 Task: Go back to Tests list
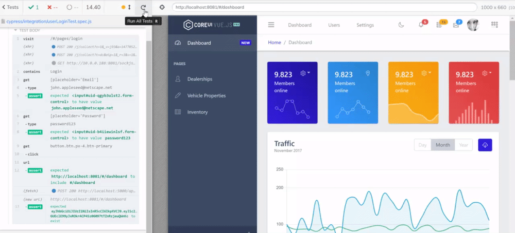pos(10,7)
